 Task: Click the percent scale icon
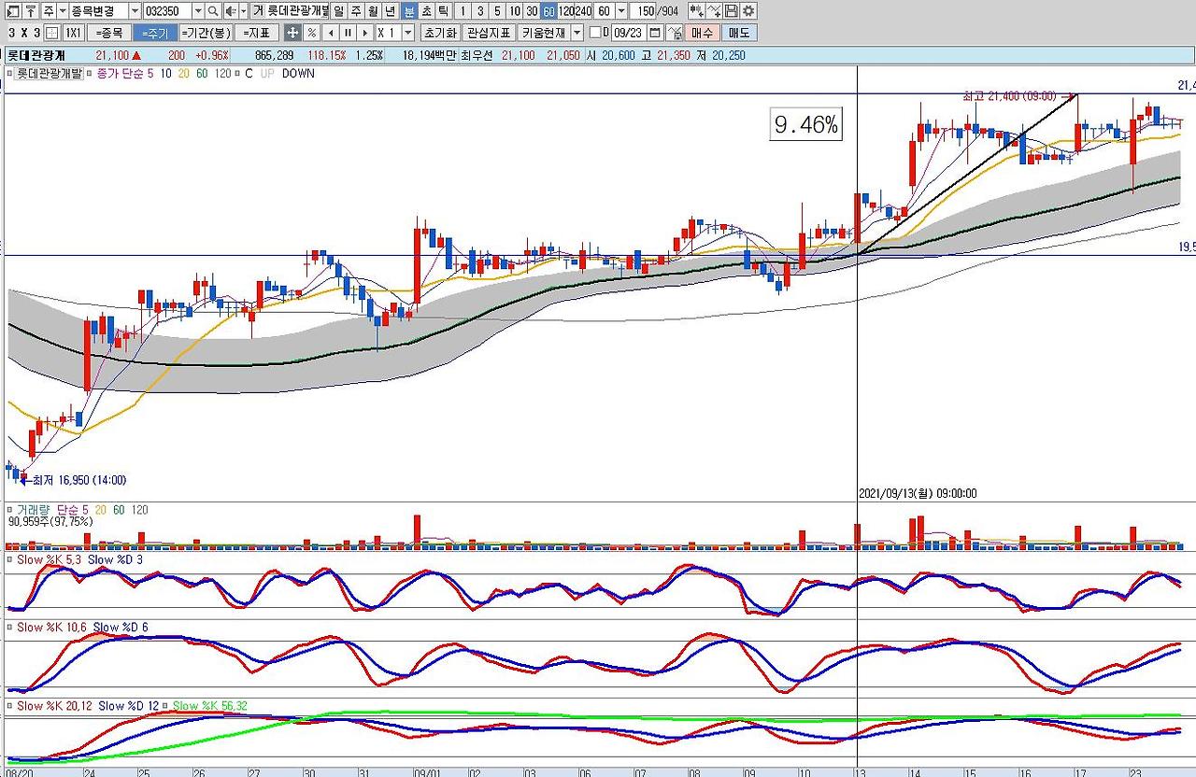(312, 33)
